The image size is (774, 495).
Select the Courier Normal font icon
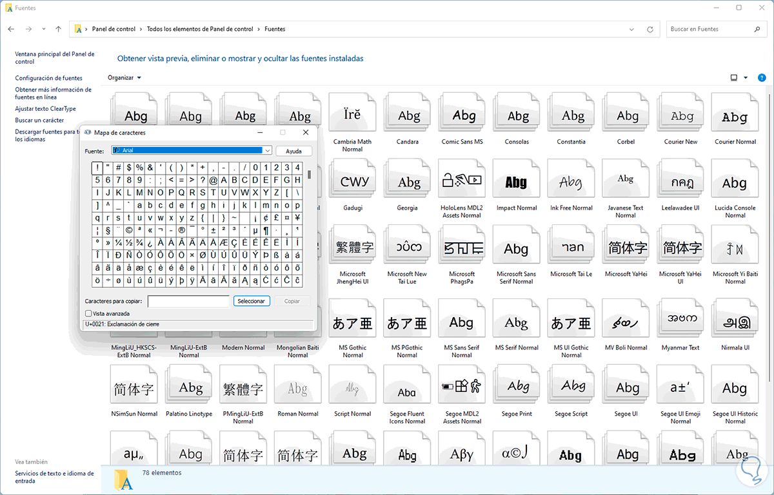(x=735, y=113)
